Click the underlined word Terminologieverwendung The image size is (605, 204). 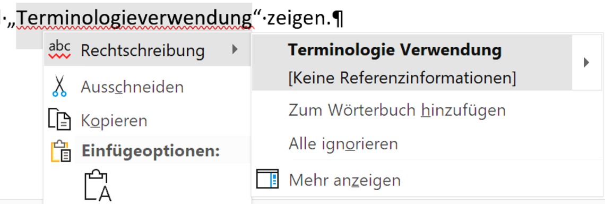(135, 18)
